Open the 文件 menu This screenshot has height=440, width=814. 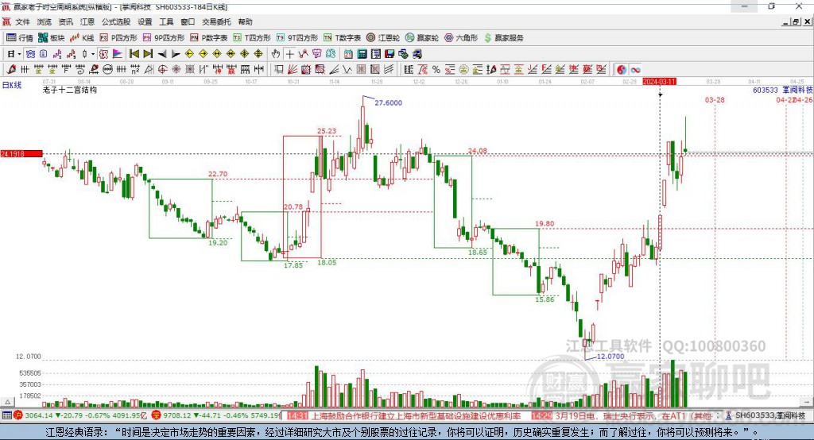(x=22, y=21)
